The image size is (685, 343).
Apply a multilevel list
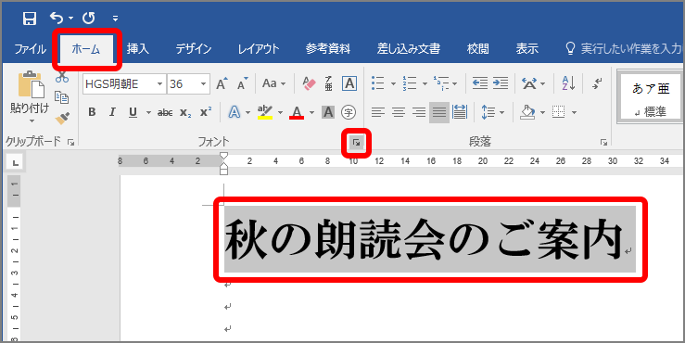click(441, 83)
